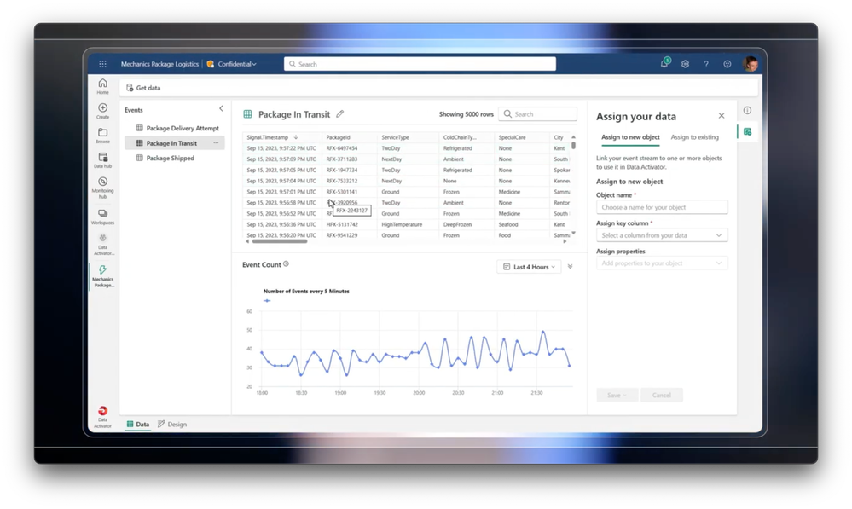Click the chart legend series marker
The image size is (852, 509).
tap(267, 300)
